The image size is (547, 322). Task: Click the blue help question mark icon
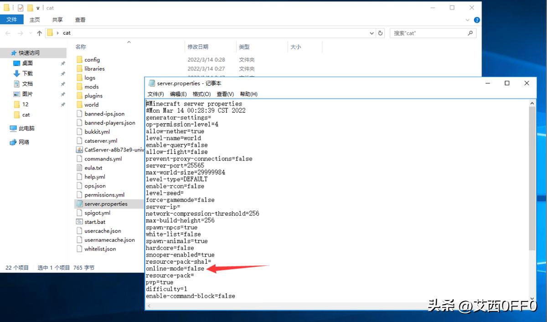477,20
